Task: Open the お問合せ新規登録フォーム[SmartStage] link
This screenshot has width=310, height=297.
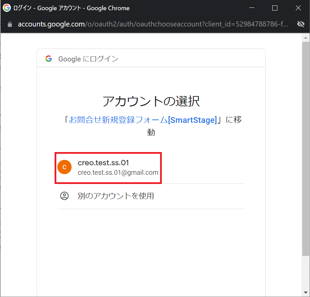Action: click(143, 120)
